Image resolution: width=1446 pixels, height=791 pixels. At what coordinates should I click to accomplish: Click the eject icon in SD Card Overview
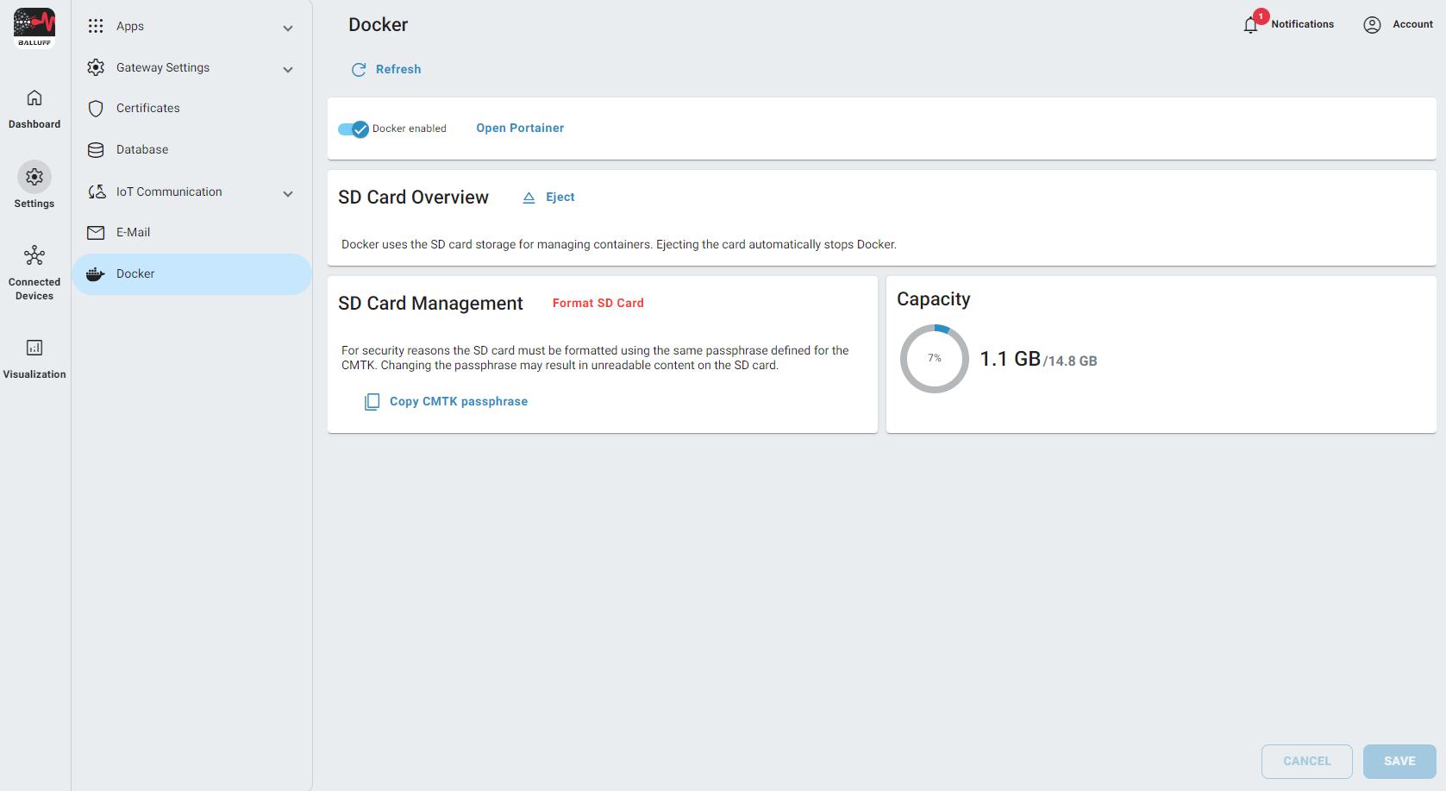pos(529,198)
